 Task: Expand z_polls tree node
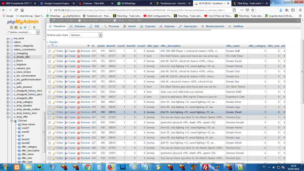(x=8, y=83)
